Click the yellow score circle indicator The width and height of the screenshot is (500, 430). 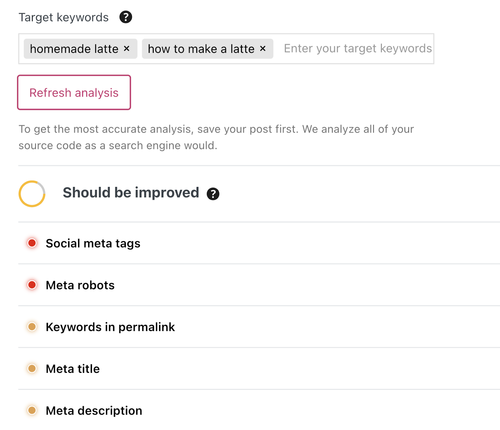(x=31, y=193)
